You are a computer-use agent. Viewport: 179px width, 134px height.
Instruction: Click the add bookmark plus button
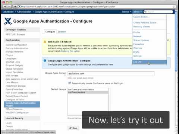tap(15, 6)
